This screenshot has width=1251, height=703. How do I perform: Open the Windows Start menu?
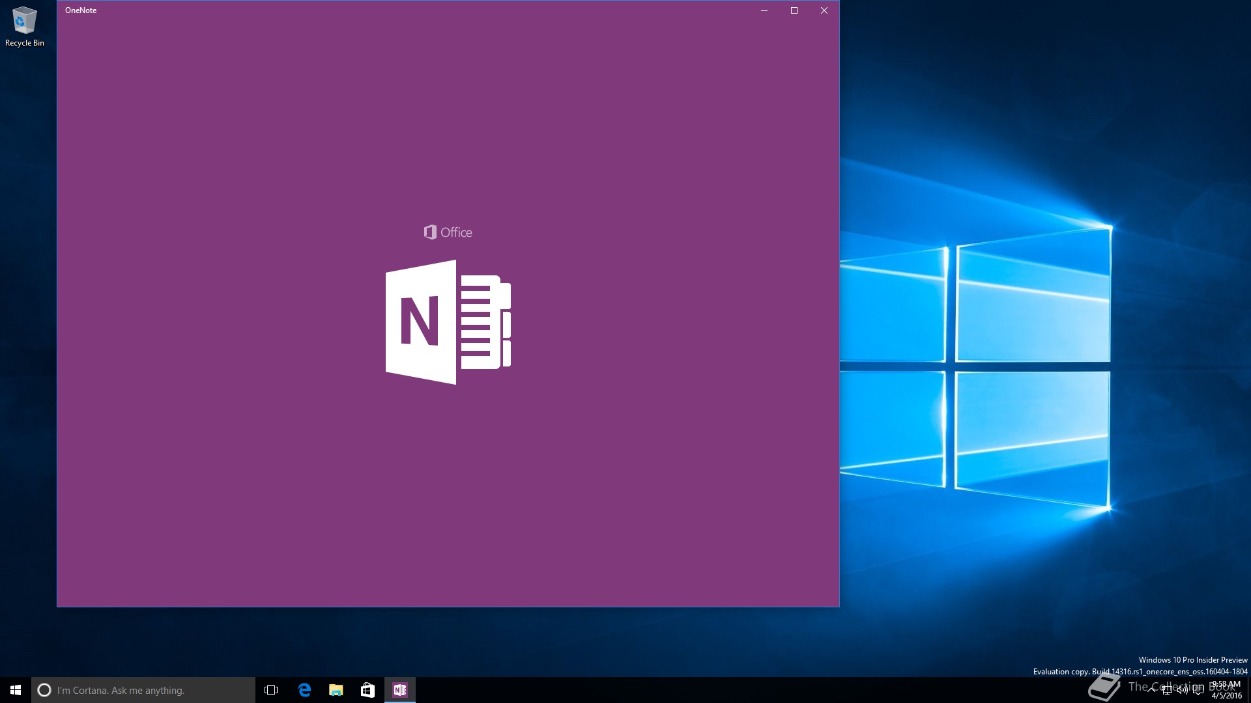pyautogui.click(x=16, y=690)
